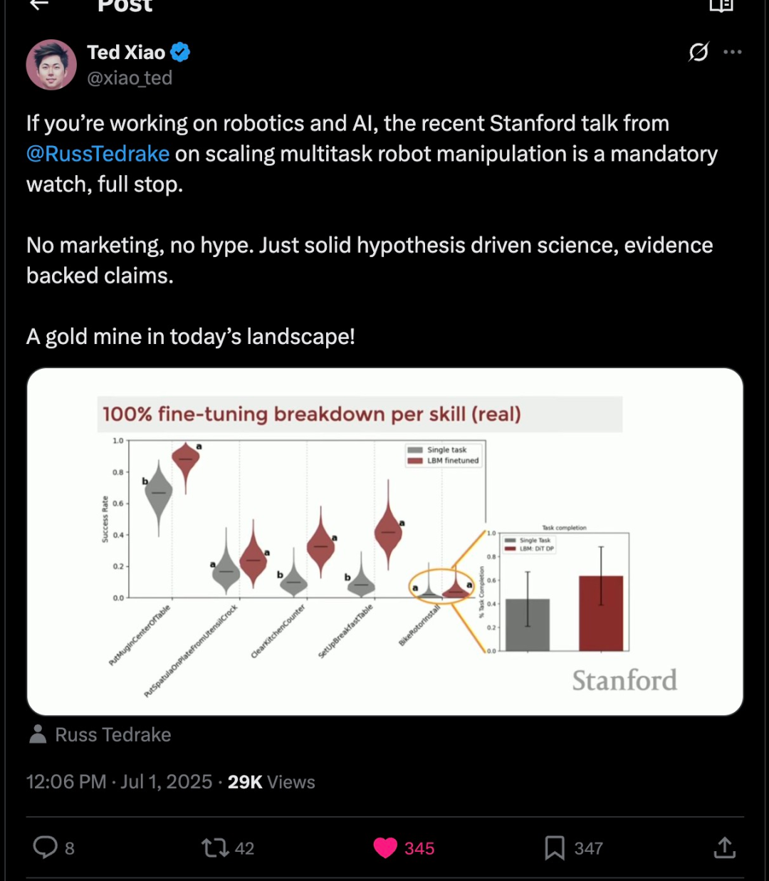Click the blue verified badge
This screenshot has width=769, height=881.
[179, 52]
